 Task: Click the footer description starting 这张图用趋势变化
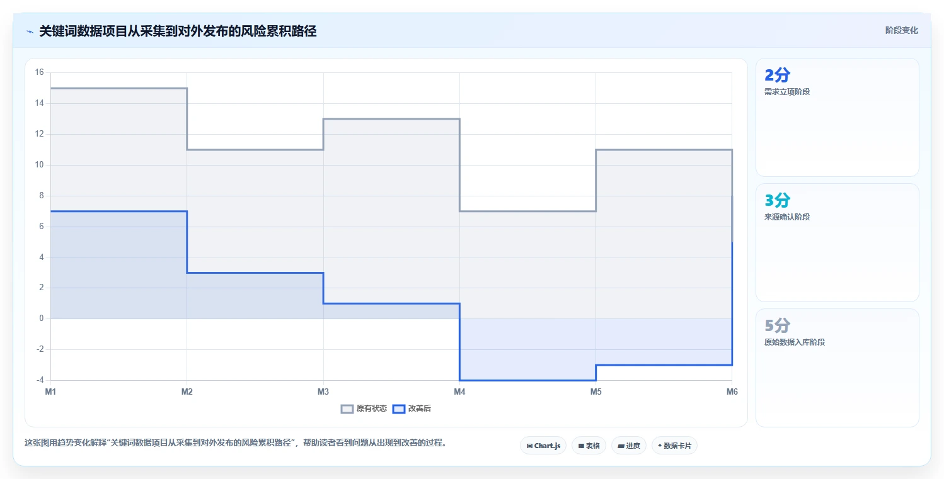(237, 442)
